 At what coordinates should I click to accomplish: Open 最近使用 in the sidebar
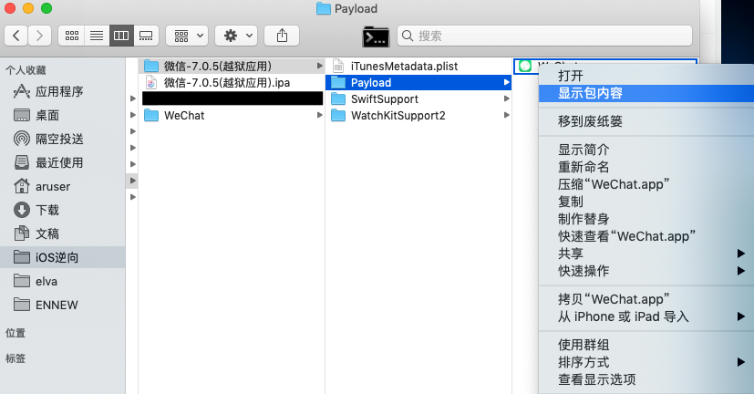[63, 162]
